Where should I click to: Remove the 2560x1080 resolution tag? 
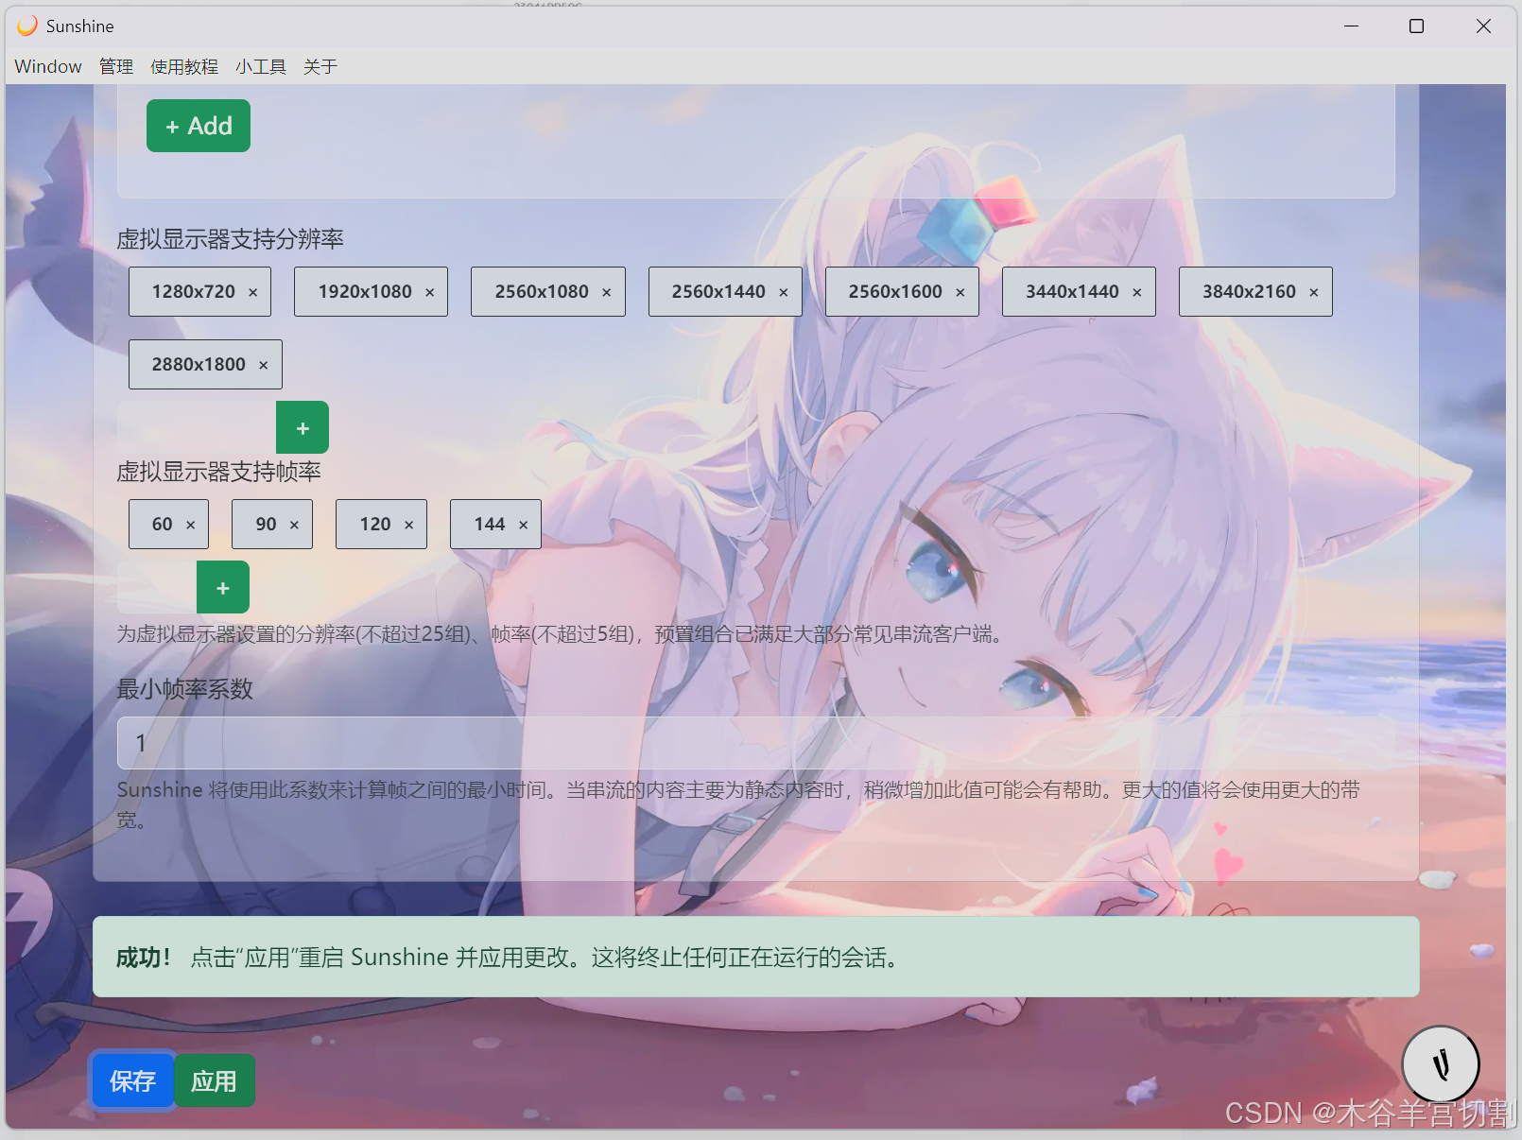click(x=606, y=292)
